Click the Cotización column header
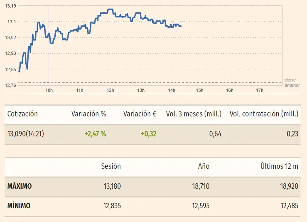307x222 pixels. pyautogui.click(x=22, y=114)
